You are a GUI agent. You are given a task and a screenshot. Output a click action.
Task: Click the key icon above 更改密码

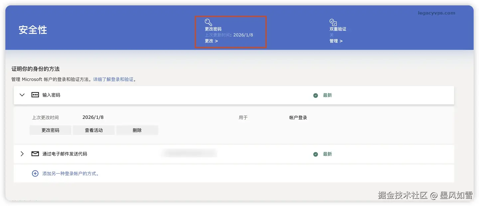pos(209,22)
